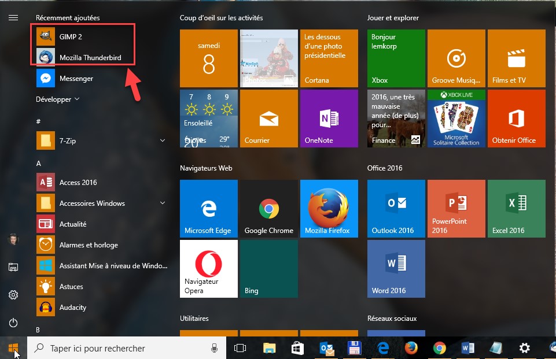Image resolution: width=556 pixels, height=359 pixels.
Task: Click the letter A section header
Action: (x=39, y=164)
